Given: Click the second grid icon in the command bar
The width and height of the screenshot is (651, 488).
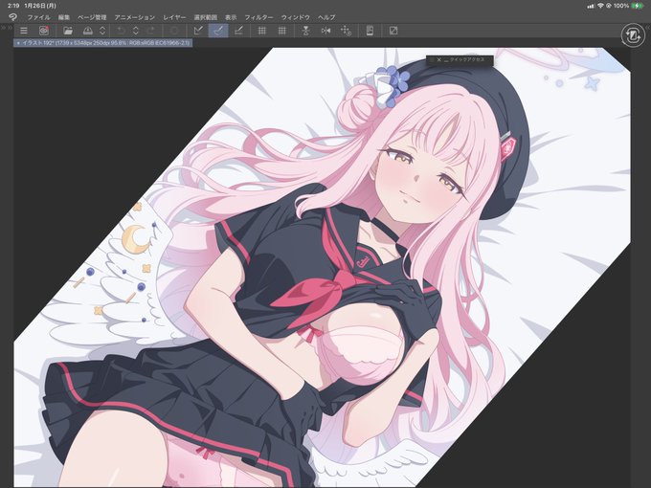Looking at the screenshot, I should 281,31.
